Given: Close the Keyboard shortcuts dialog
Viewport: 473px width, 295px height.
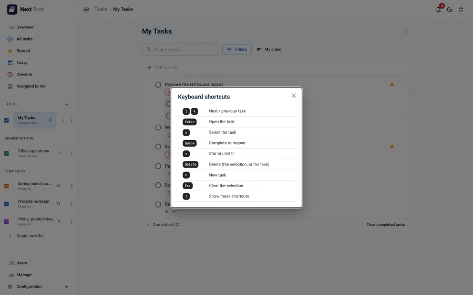Looking at the screenshot, I should (x=293, y=96).
